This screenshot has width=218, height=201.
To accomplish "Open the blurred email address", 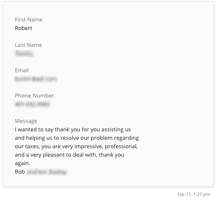I will click(x=36, y=79).
